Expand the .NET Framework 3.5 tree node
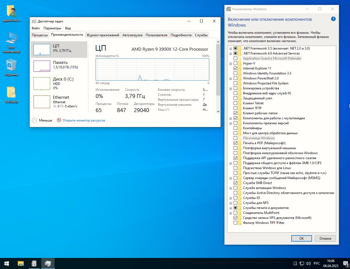This screenshot has width=350, height=269. pyautogui.click(x=231, y=49)
